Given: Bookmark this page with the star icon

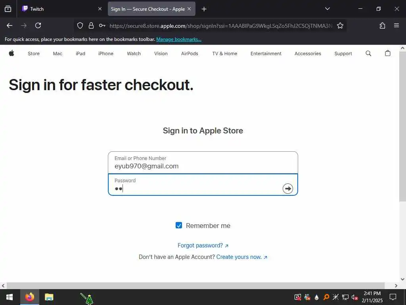Looking at the screenshot, I should 340,25.
